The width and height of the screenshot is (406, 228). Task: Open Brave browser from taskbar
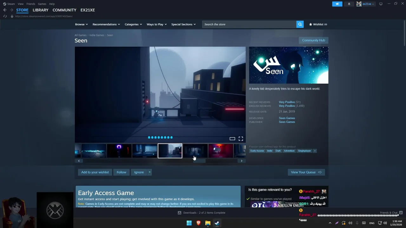click(199, 223)
